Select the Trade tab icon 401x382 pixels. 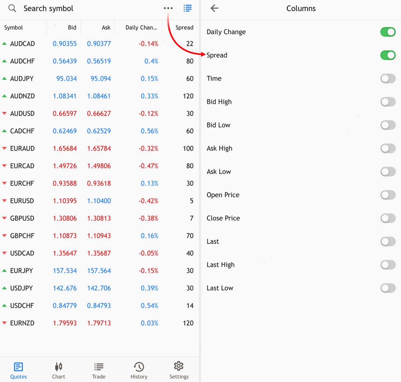[x=99, y=367]
